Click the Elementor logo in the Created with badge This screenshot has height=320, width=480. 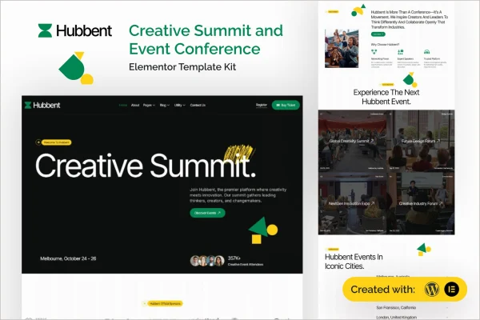[451, 289]
